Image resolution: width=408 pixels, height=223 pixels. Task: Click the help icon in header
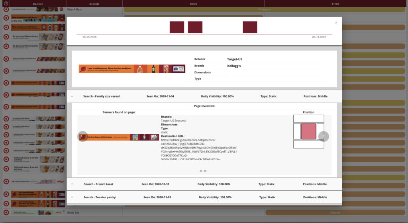pos(6,4)
